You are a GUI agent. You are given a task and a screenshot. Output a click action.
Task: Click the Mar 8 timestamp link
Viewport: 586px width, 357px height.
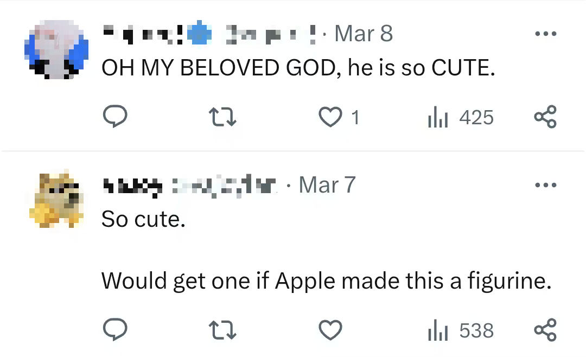click(363, 34)
